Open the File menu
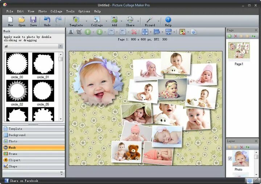Viewport: 261px width, 184px height. [10, 11]
